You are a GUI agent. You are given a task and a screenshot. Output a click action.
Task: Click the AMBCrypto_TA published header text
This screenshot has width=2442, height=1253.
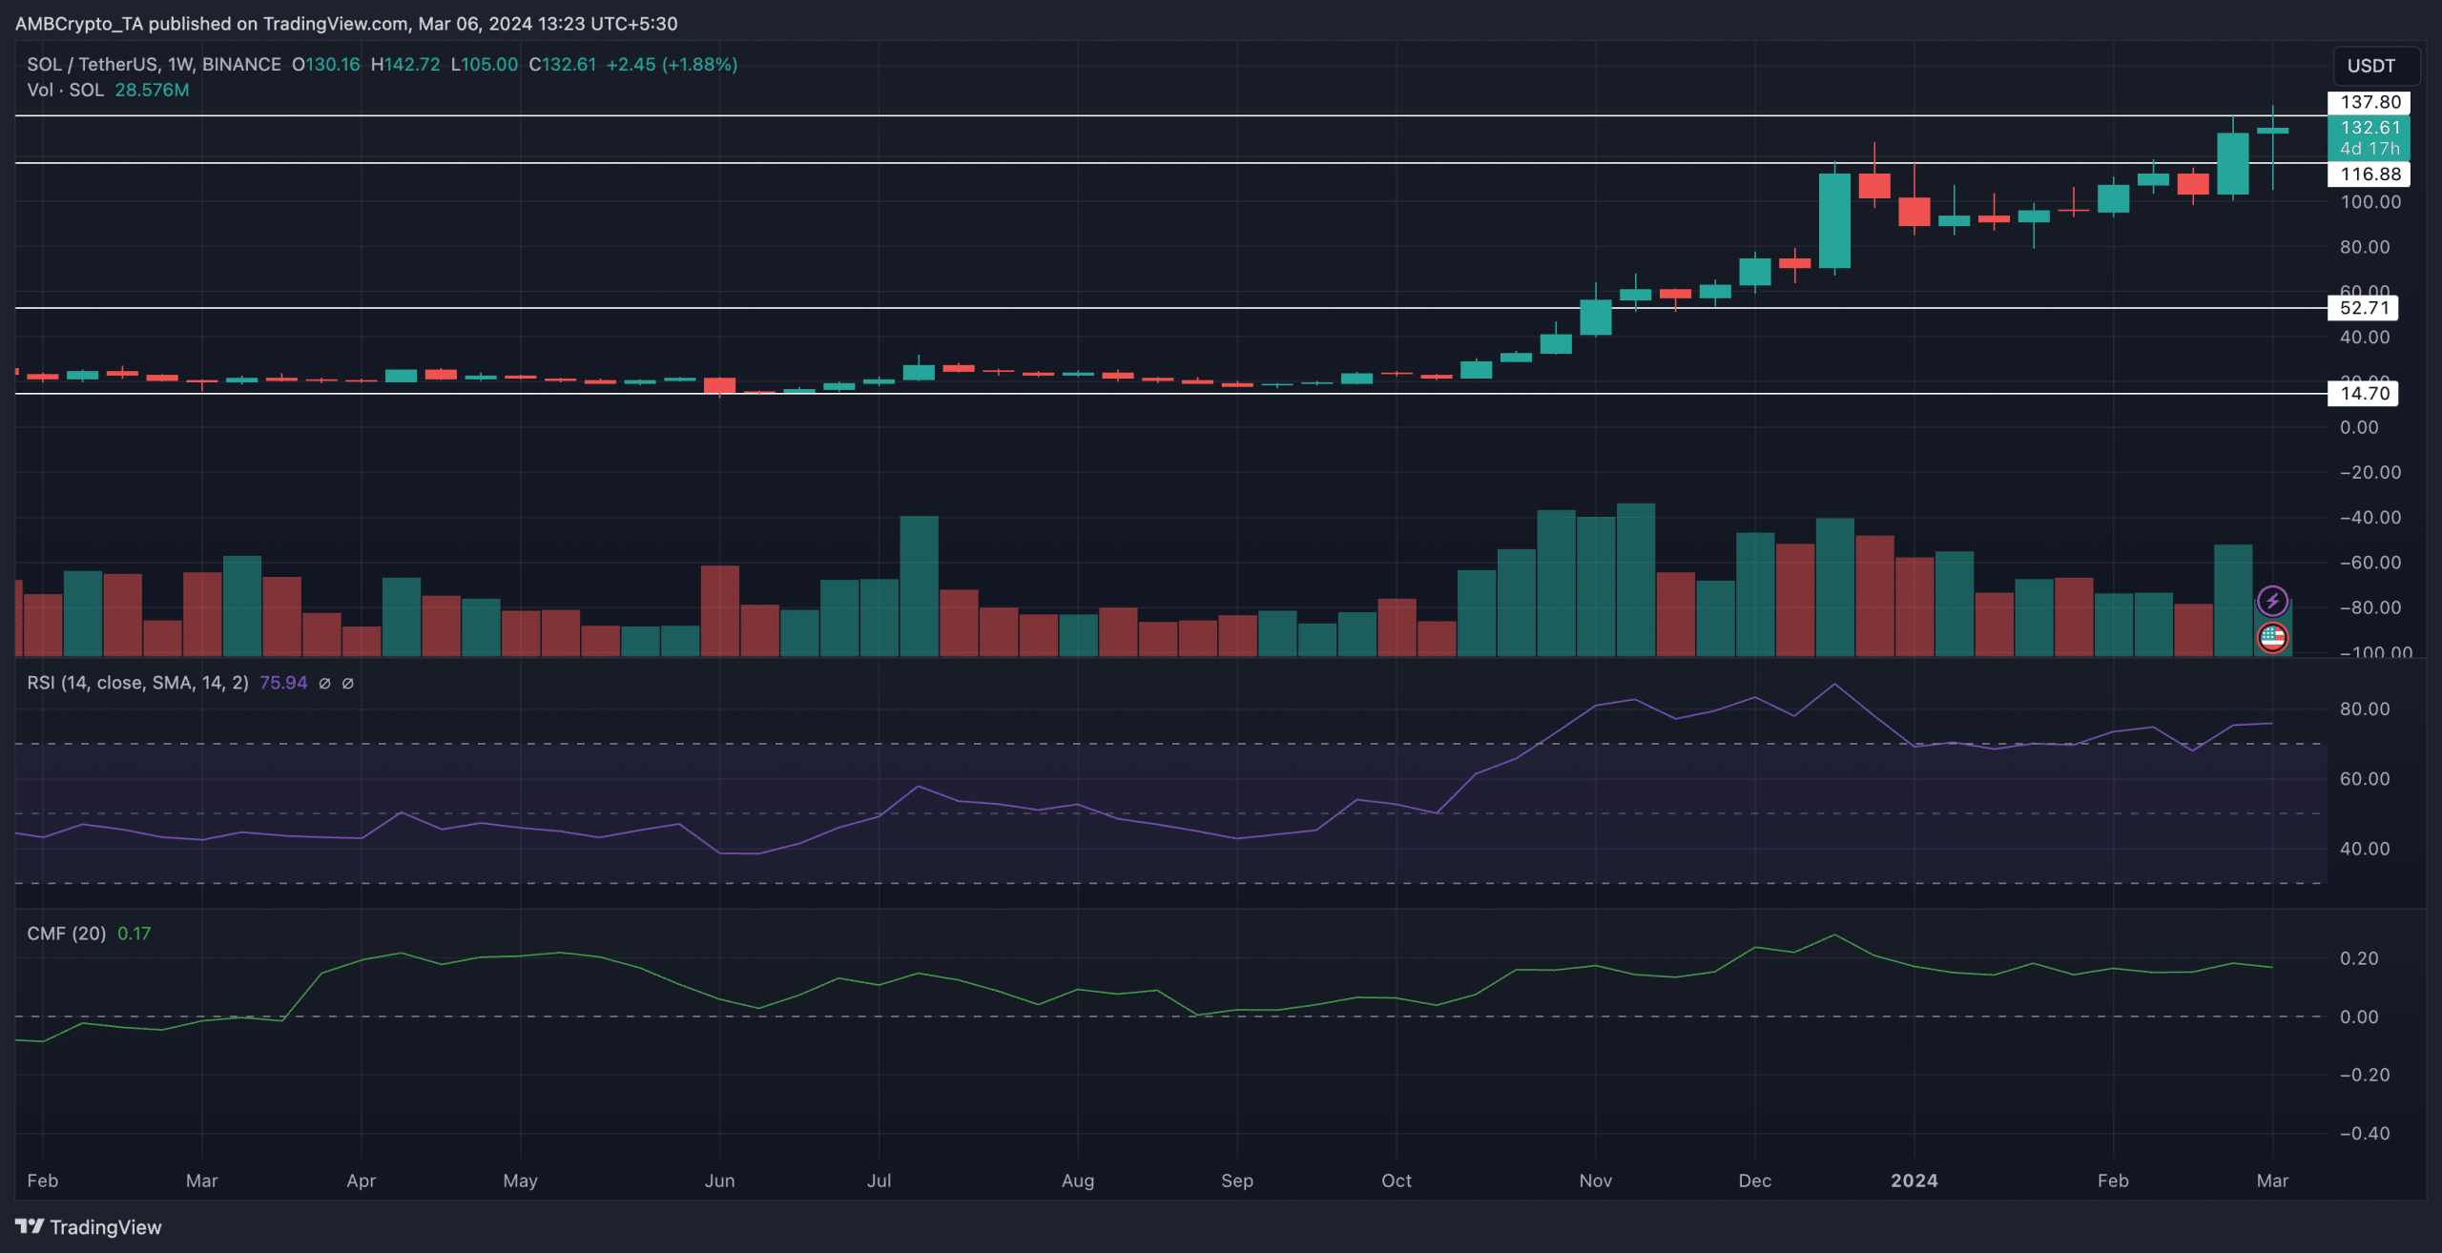[346, 23]
